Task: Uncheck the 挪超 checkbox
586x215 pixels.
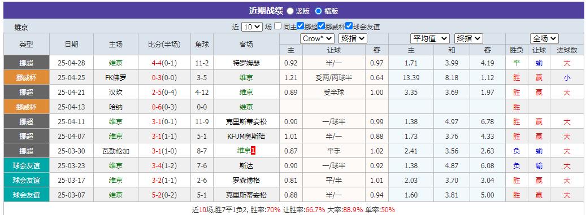Action: pos(300,26)
